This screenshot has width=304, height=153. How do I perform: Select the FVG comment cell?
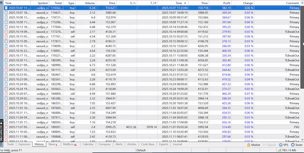[296, 127]
